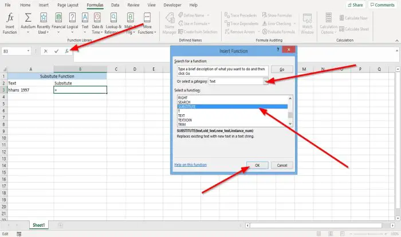This screenshot has height=237, width=401.
Task: Open Date & Time functions menu
Action: coord(97,23)
